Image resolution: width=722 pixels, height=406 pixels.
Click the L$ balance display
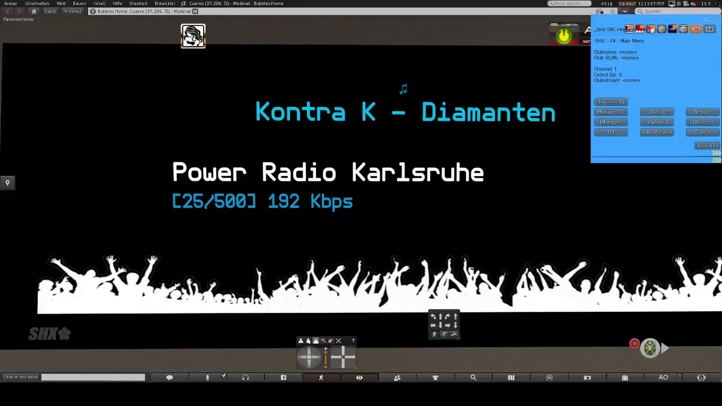(607, 3)
